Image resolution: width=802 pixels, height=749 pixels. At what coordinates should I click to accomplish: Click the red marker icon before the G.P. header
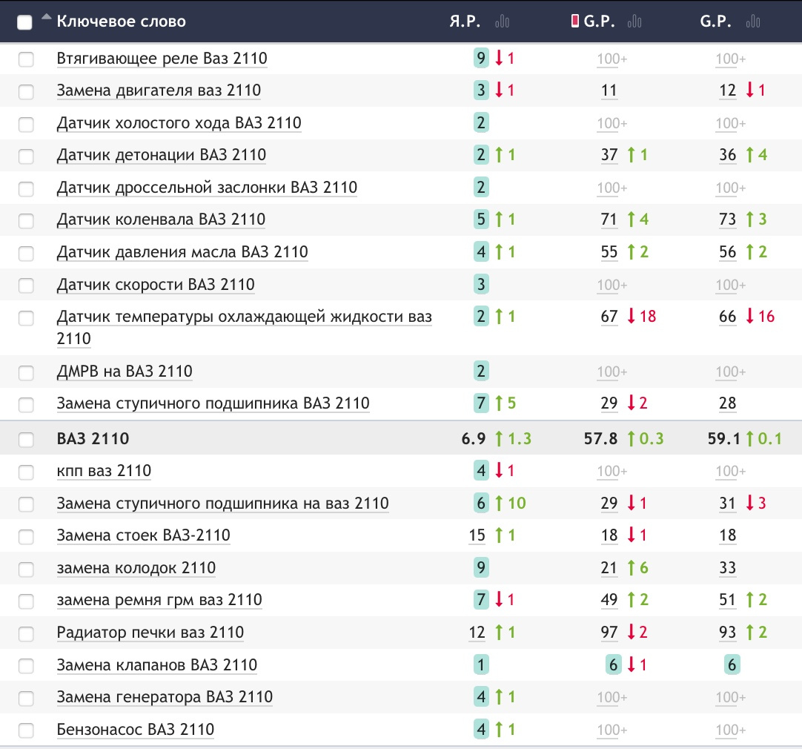[575, 21]
